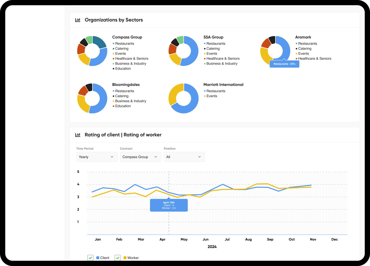Click the Bloomingdales chart title
Screen dimensions: 370x266
tap(126, 85)
